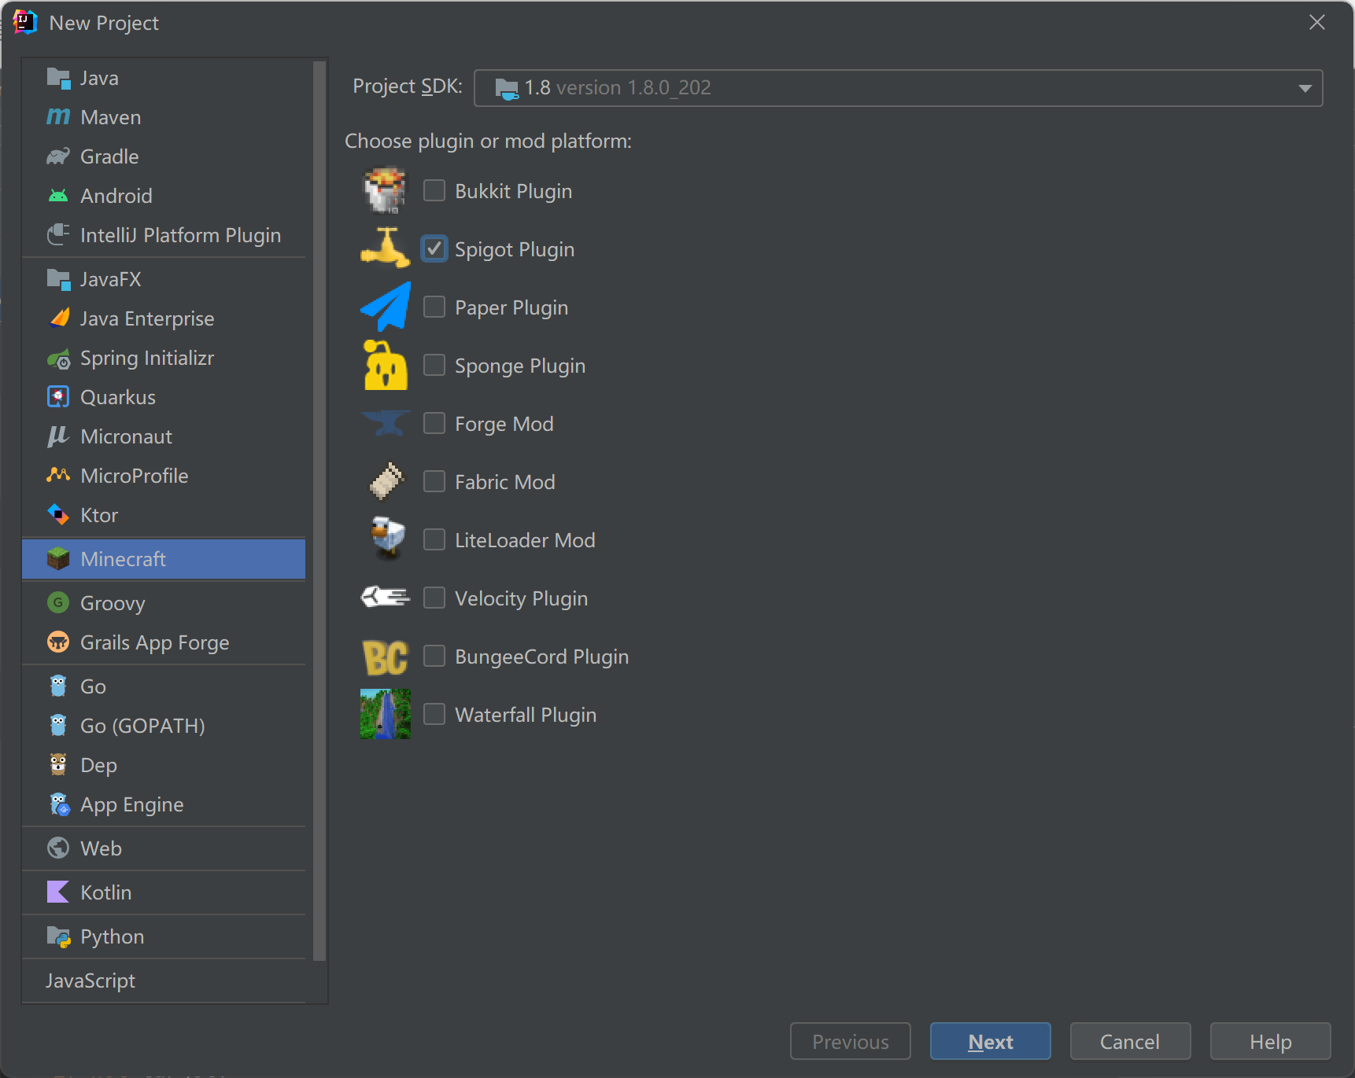Click the Micronaut mu icon
This screenshot has width=1355, height=1078.
(x=58, y=436)
